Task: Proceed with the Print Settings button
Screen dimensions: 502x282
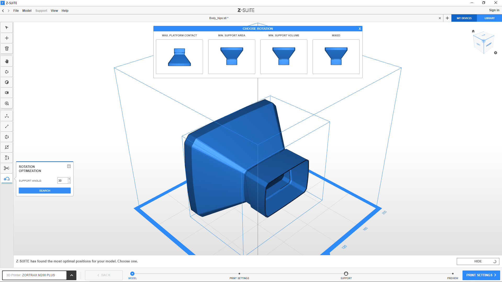Action: click(x=481, y=275)
